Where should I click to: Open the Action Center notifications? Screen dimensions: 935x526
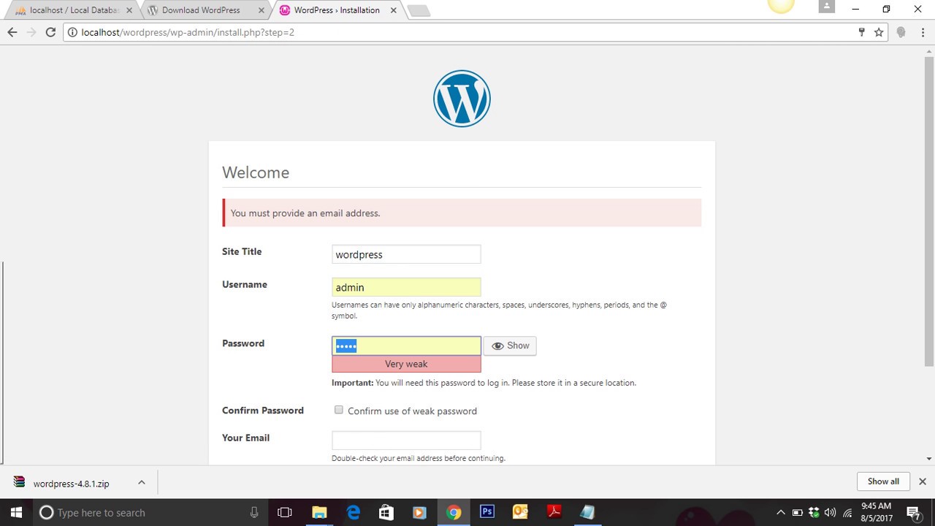pyautogui.click(x=913, y=512)
